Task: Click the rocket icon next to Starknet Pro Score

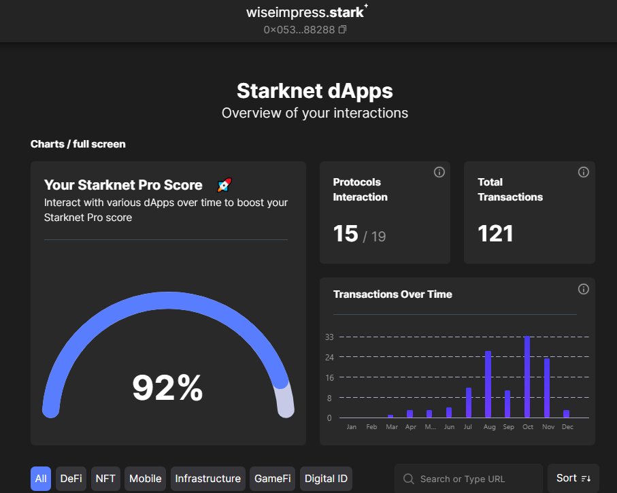Action: (x=224, y=184)
